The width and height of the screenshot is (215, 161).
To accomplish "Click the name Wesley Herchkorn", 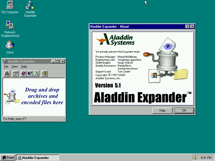I will (127, 69).
